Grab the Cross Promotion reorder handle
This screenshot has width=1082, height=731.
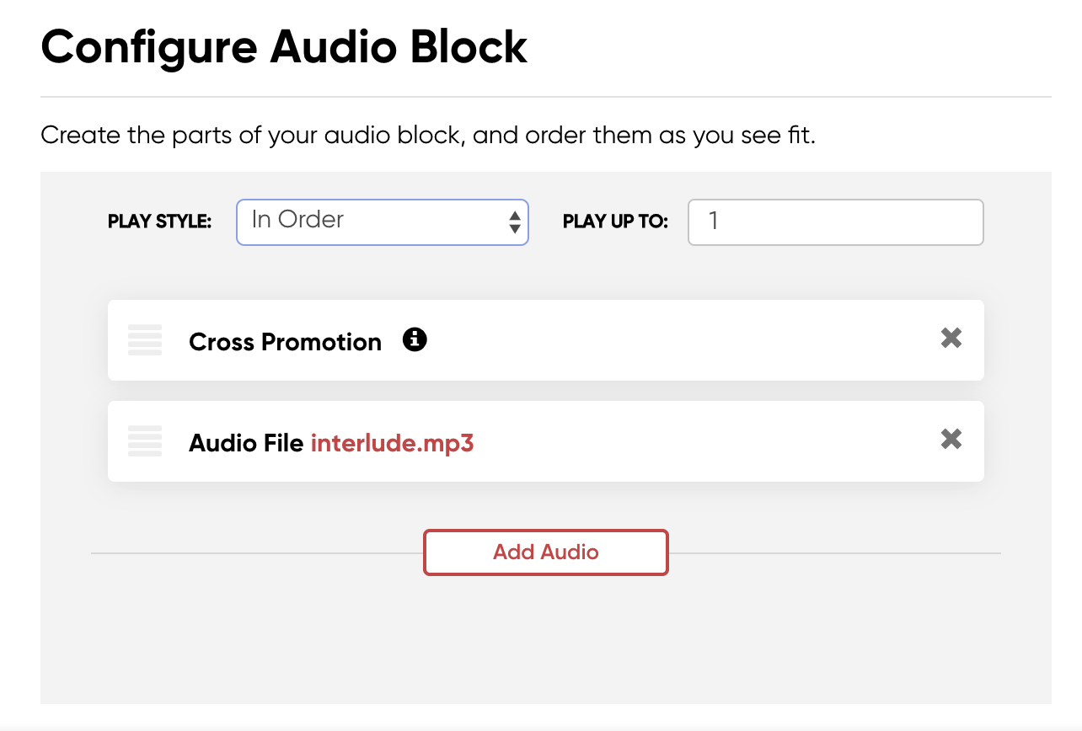(x=145, y=340)
